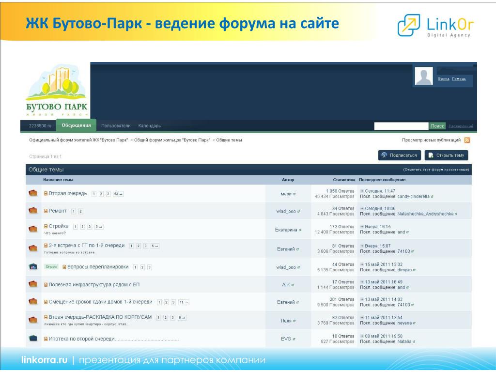Click last-post arrow for Вчера, 16:15
Viewport: 496px width, 372px height.
click(x=362, y=227)
